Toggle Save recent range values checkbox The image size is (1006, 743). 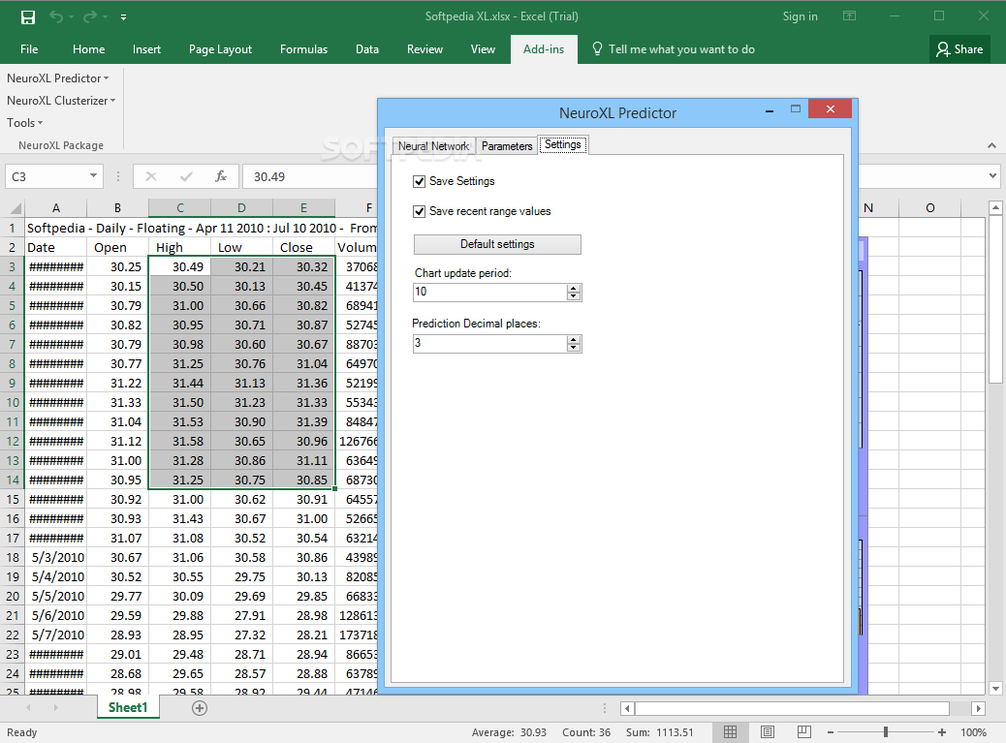(420, 211)
